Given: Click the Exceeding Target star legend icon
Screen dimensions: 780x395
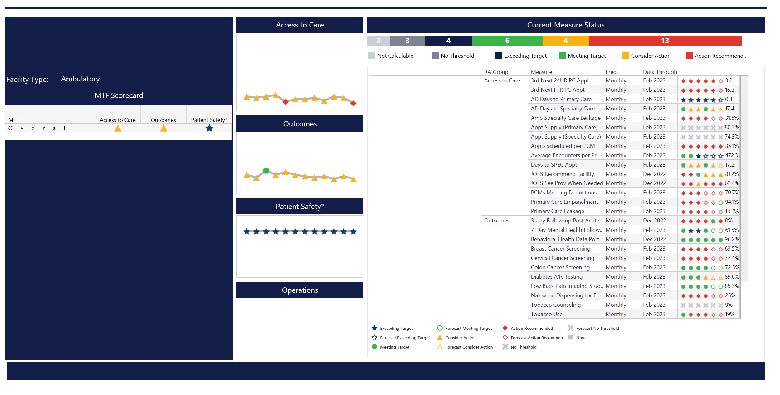Looking at the screenshot, I should (x=374, y=328).
